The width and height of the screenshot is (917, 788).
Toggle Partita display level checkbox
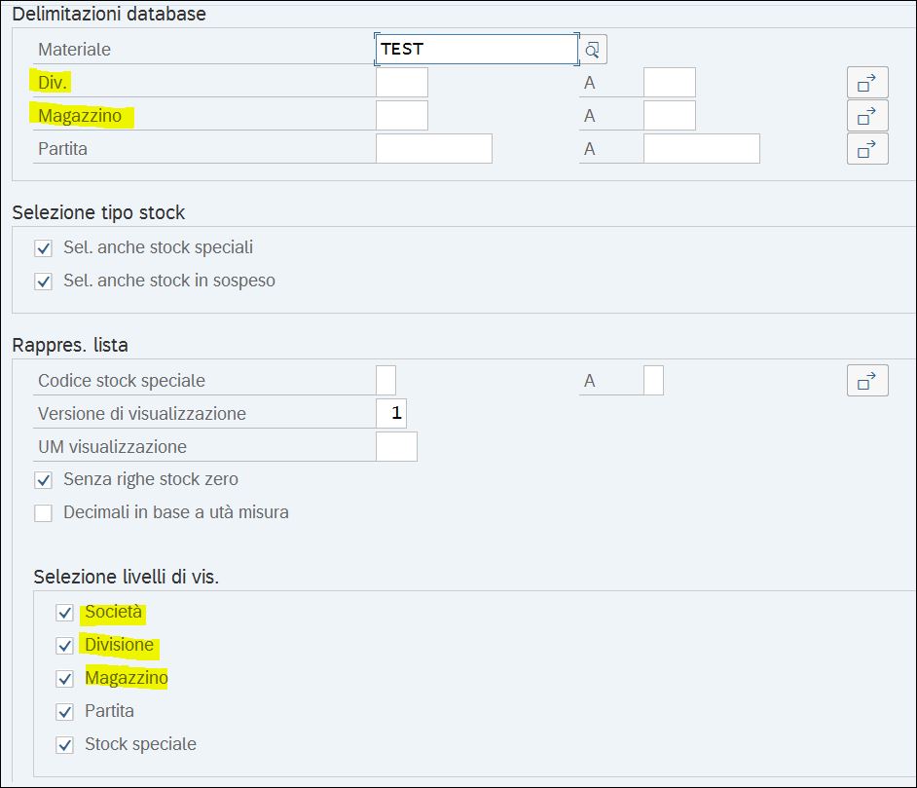[65, 712]
